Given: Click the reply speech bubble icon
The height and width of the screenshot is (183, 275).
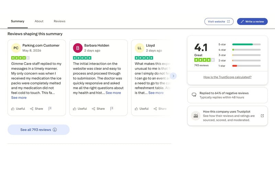Looking at the screenshot, I should coord(194,95).
